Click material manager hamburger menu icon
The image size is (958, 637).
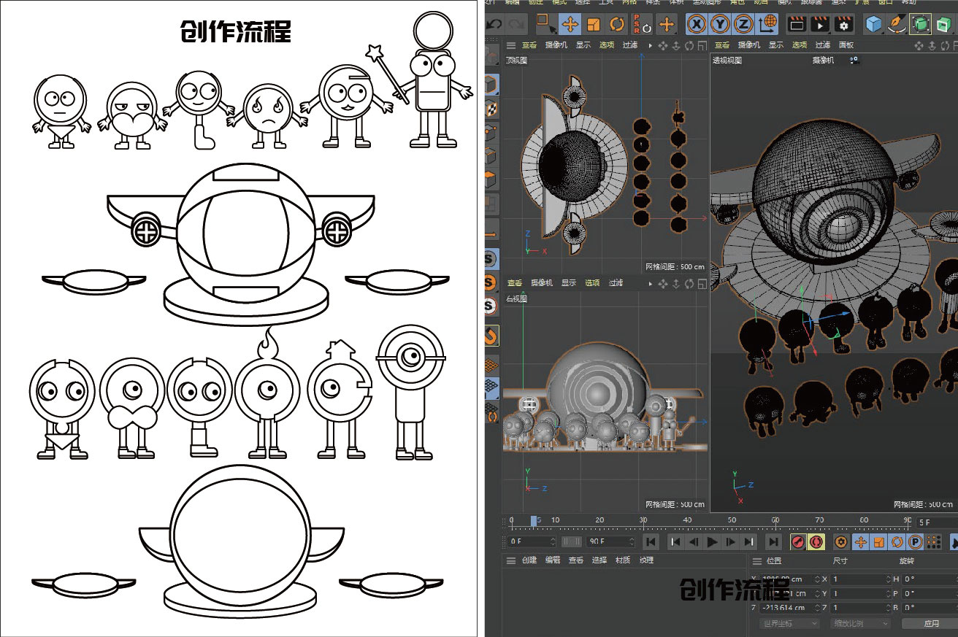pyautogui.click(x=511, y=560)
